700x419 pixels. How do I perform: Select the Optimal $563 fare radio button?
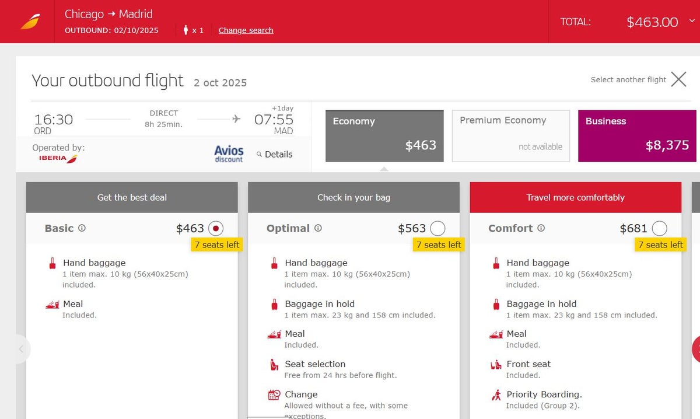(x=437, y=228)
